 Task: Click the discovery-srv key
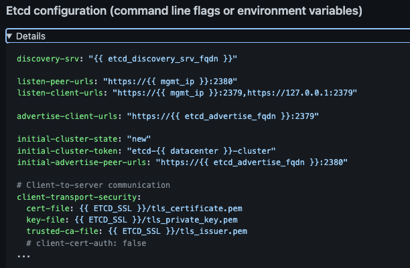point(48,59)
